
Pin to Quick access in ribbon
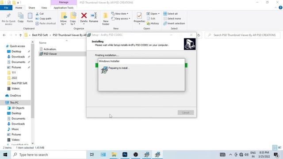click(8, 19)
